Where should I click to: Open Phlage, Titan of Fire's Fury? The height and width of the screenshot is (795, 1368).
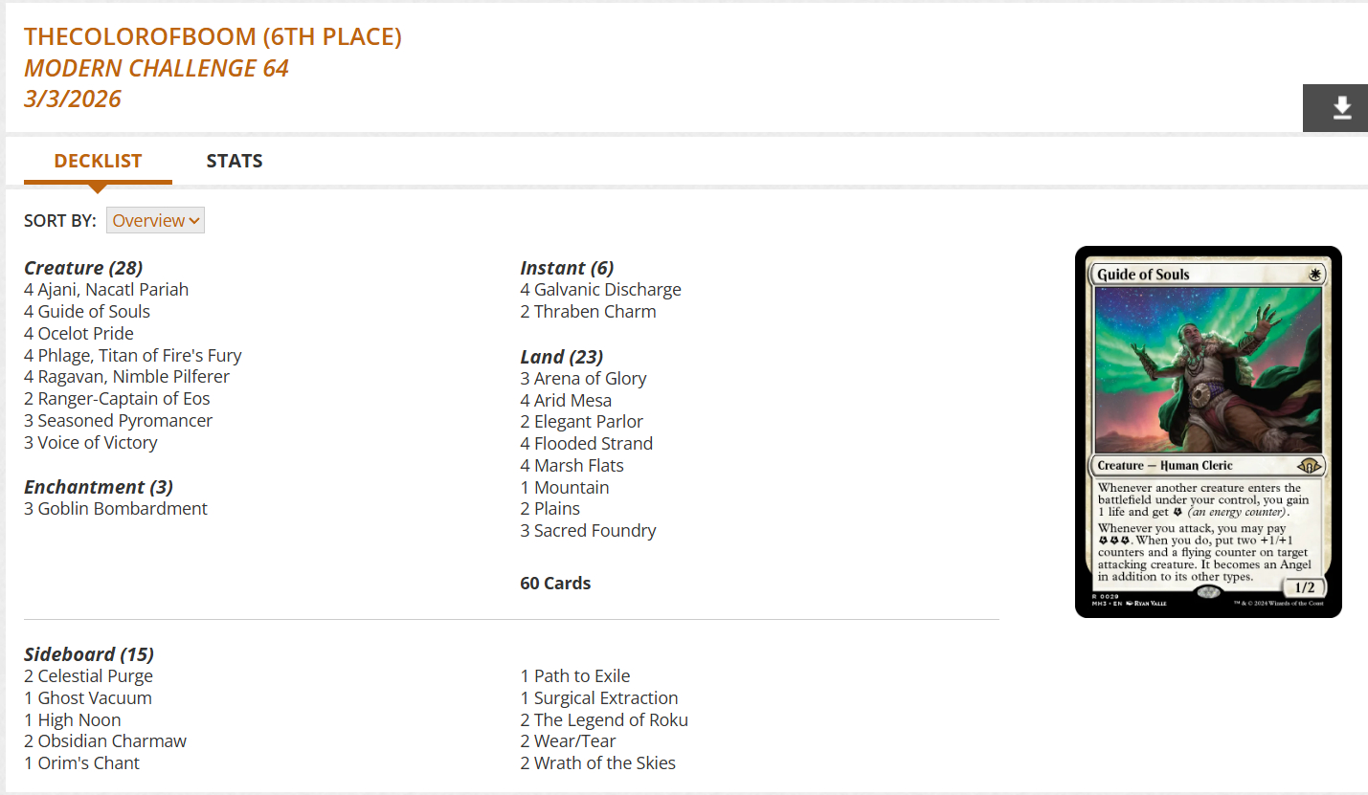click(x=140, y=356)
